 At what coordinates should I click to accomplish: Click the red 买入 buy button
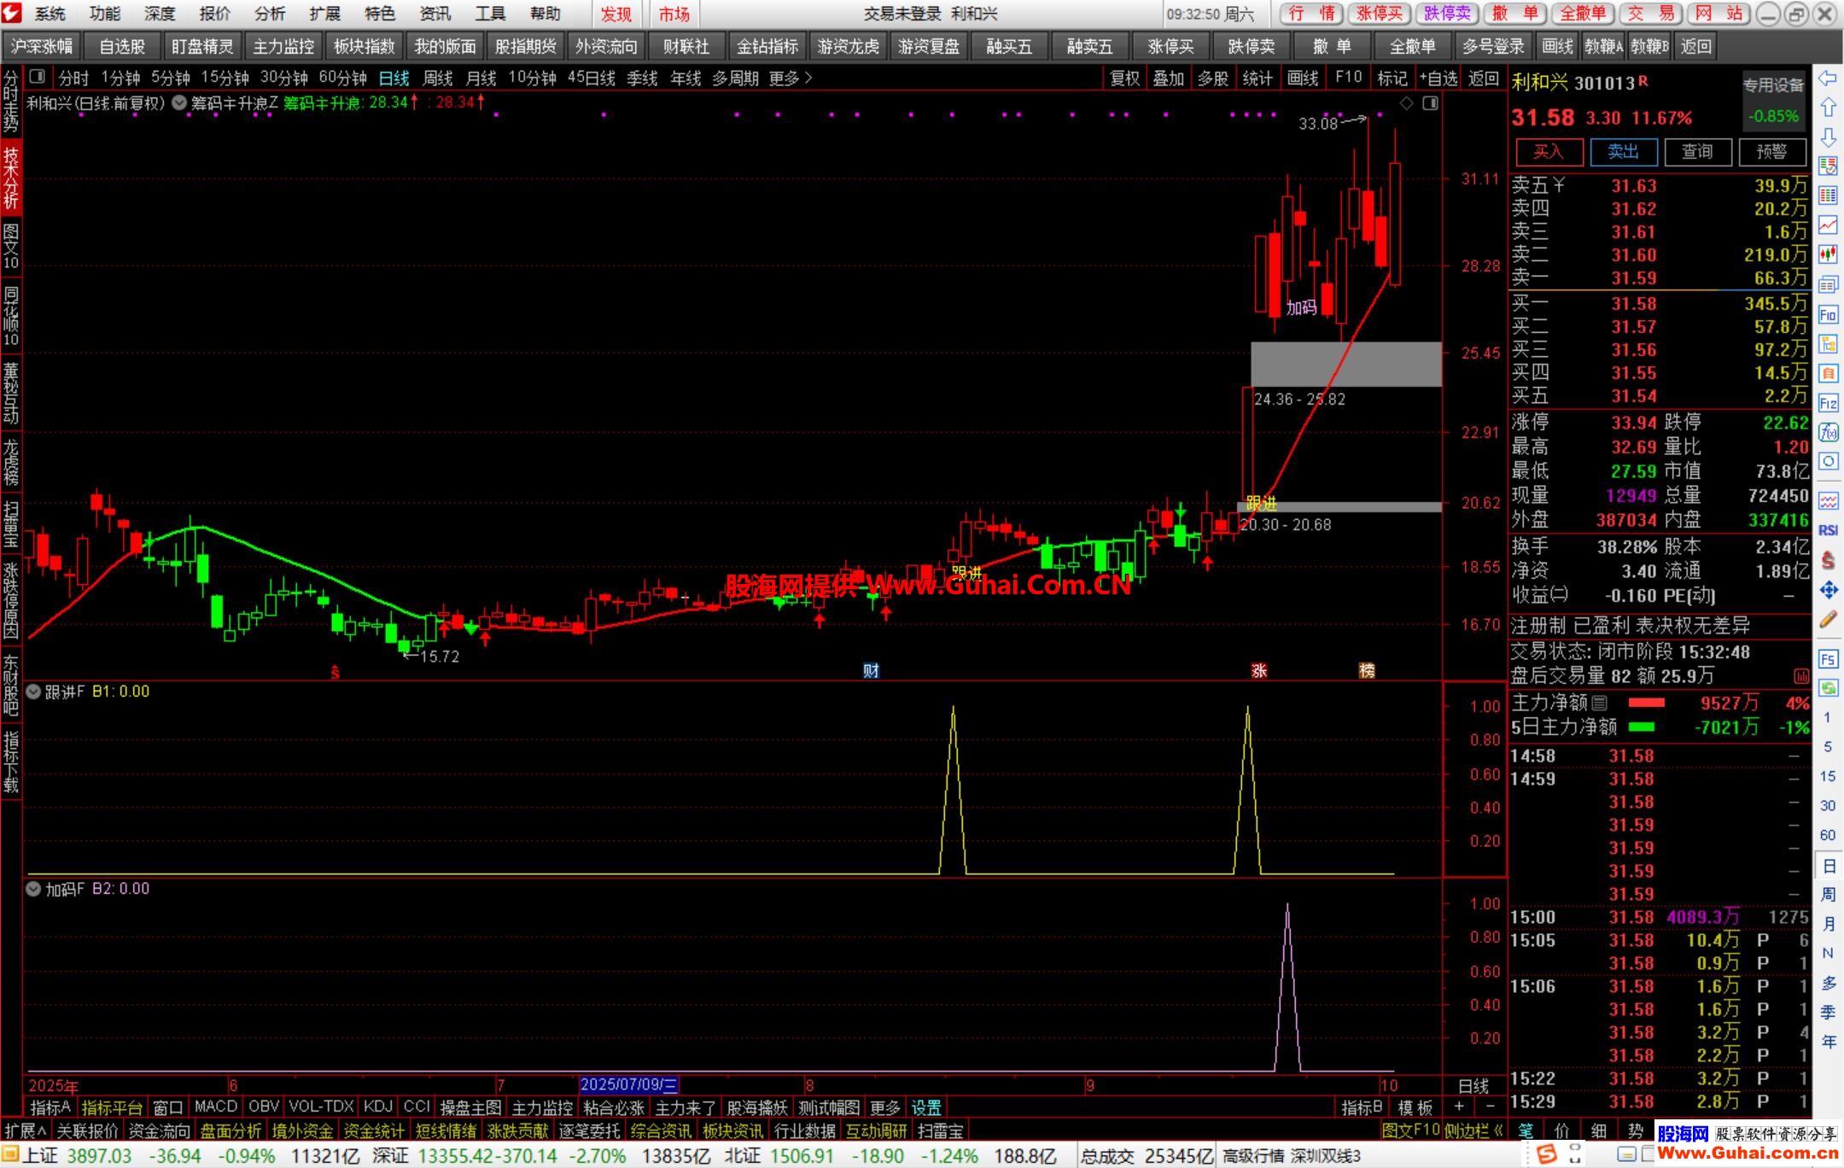pos(1549,152)
